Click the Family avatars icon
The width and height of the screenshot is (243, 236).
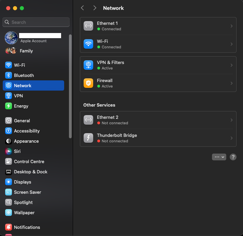pyautogui.click(x=11, y=51)
